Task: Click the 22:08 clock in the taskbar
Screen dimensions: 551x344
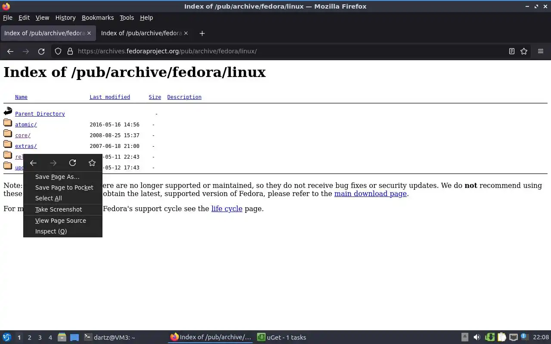Action: (541, 338)
